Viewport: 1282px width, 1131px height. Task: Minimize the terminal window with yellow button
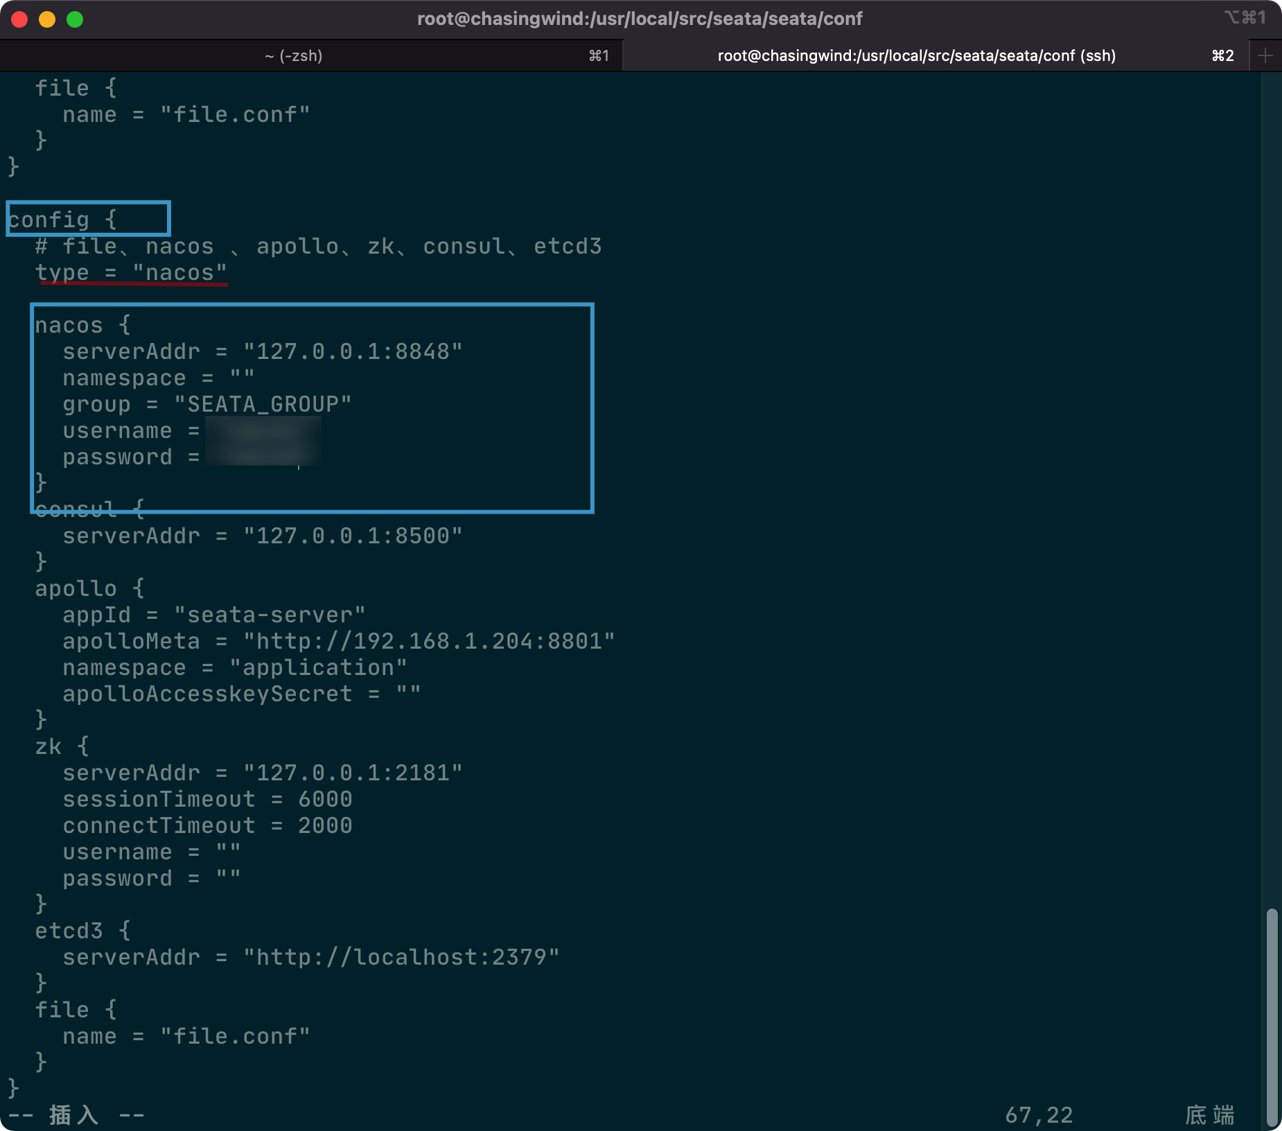pyautogui.click(x=47, y=19)
